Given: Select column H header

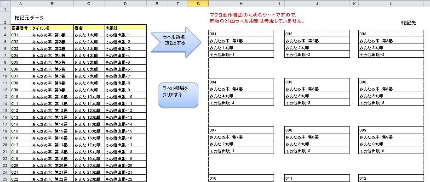Looking at the screenshot, I should (x=241, y=3).
